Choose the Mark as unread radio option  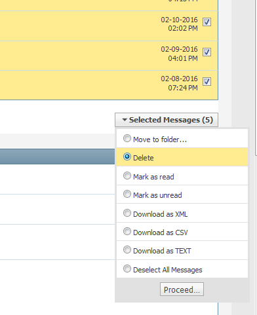[127, 194]
